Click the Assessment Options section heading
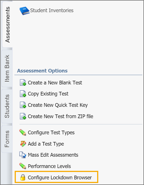Image resolution: width=144 pixels, height=185 pixels. (x=42, y=71)
